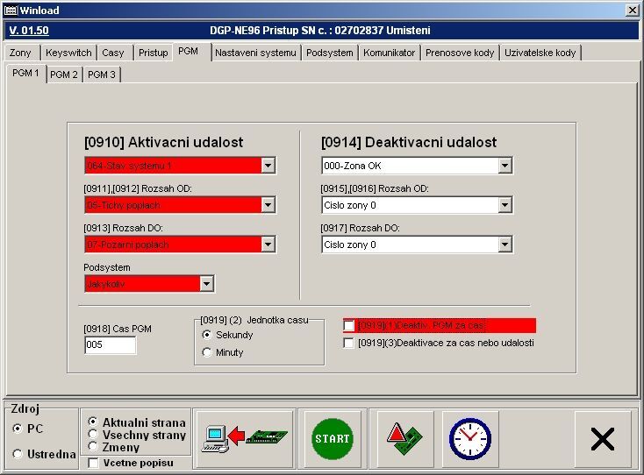Select the Minuty radio button

(207, 352)
